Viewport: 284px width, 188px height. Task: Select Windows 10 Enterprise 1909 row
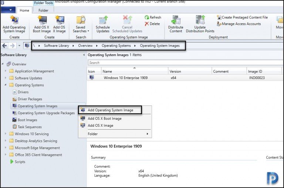click(185, 78)
